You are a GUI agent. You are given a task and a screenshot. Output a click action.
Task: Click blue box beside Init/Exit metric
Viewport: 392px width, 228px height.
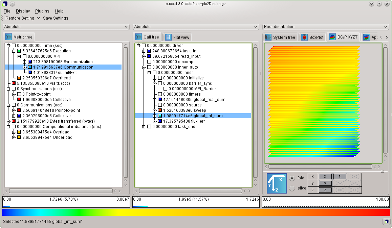(30, 73)
